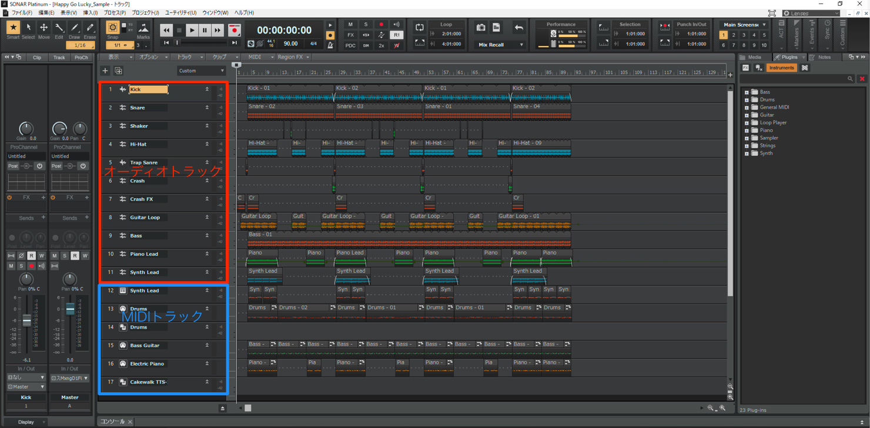Choose the Select tool arrow
This screenshot has height=428, width=870.
tap(28, 28)
